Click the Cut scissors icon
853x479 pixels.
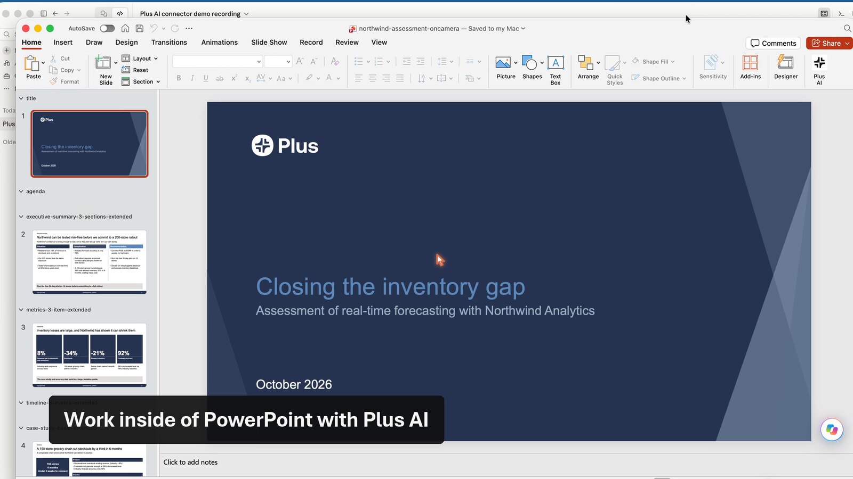point(53,59)
